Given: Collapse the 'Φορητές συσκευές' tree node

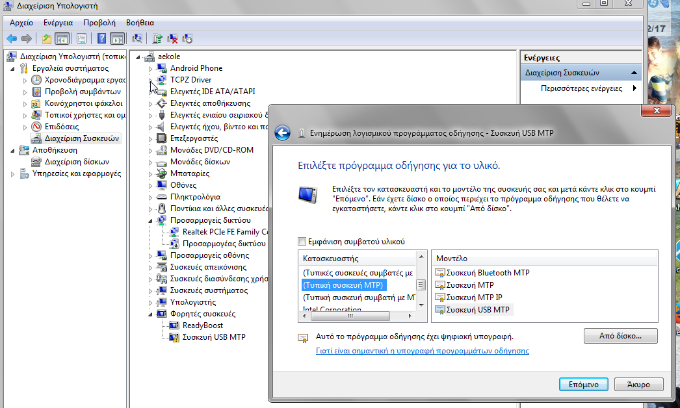Looking at the screenshot, I should (x=150, y=314).
